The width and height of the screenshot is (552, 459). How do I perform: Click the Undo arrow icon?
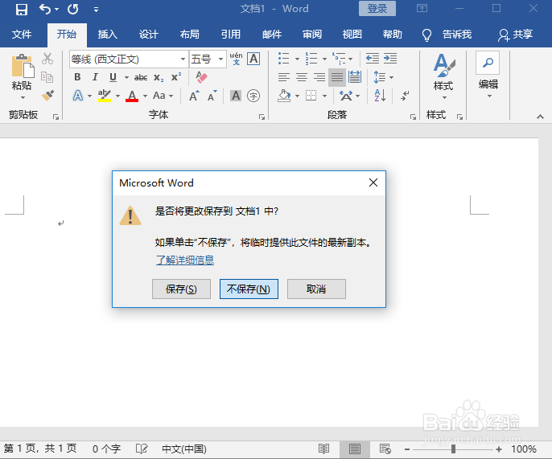coord(45,9)
